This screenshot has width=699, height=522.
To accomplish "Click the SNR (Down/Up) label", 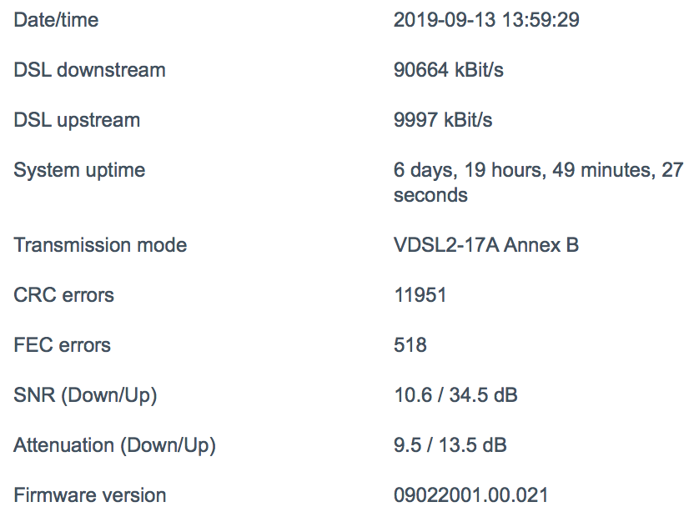I will 85,395.
